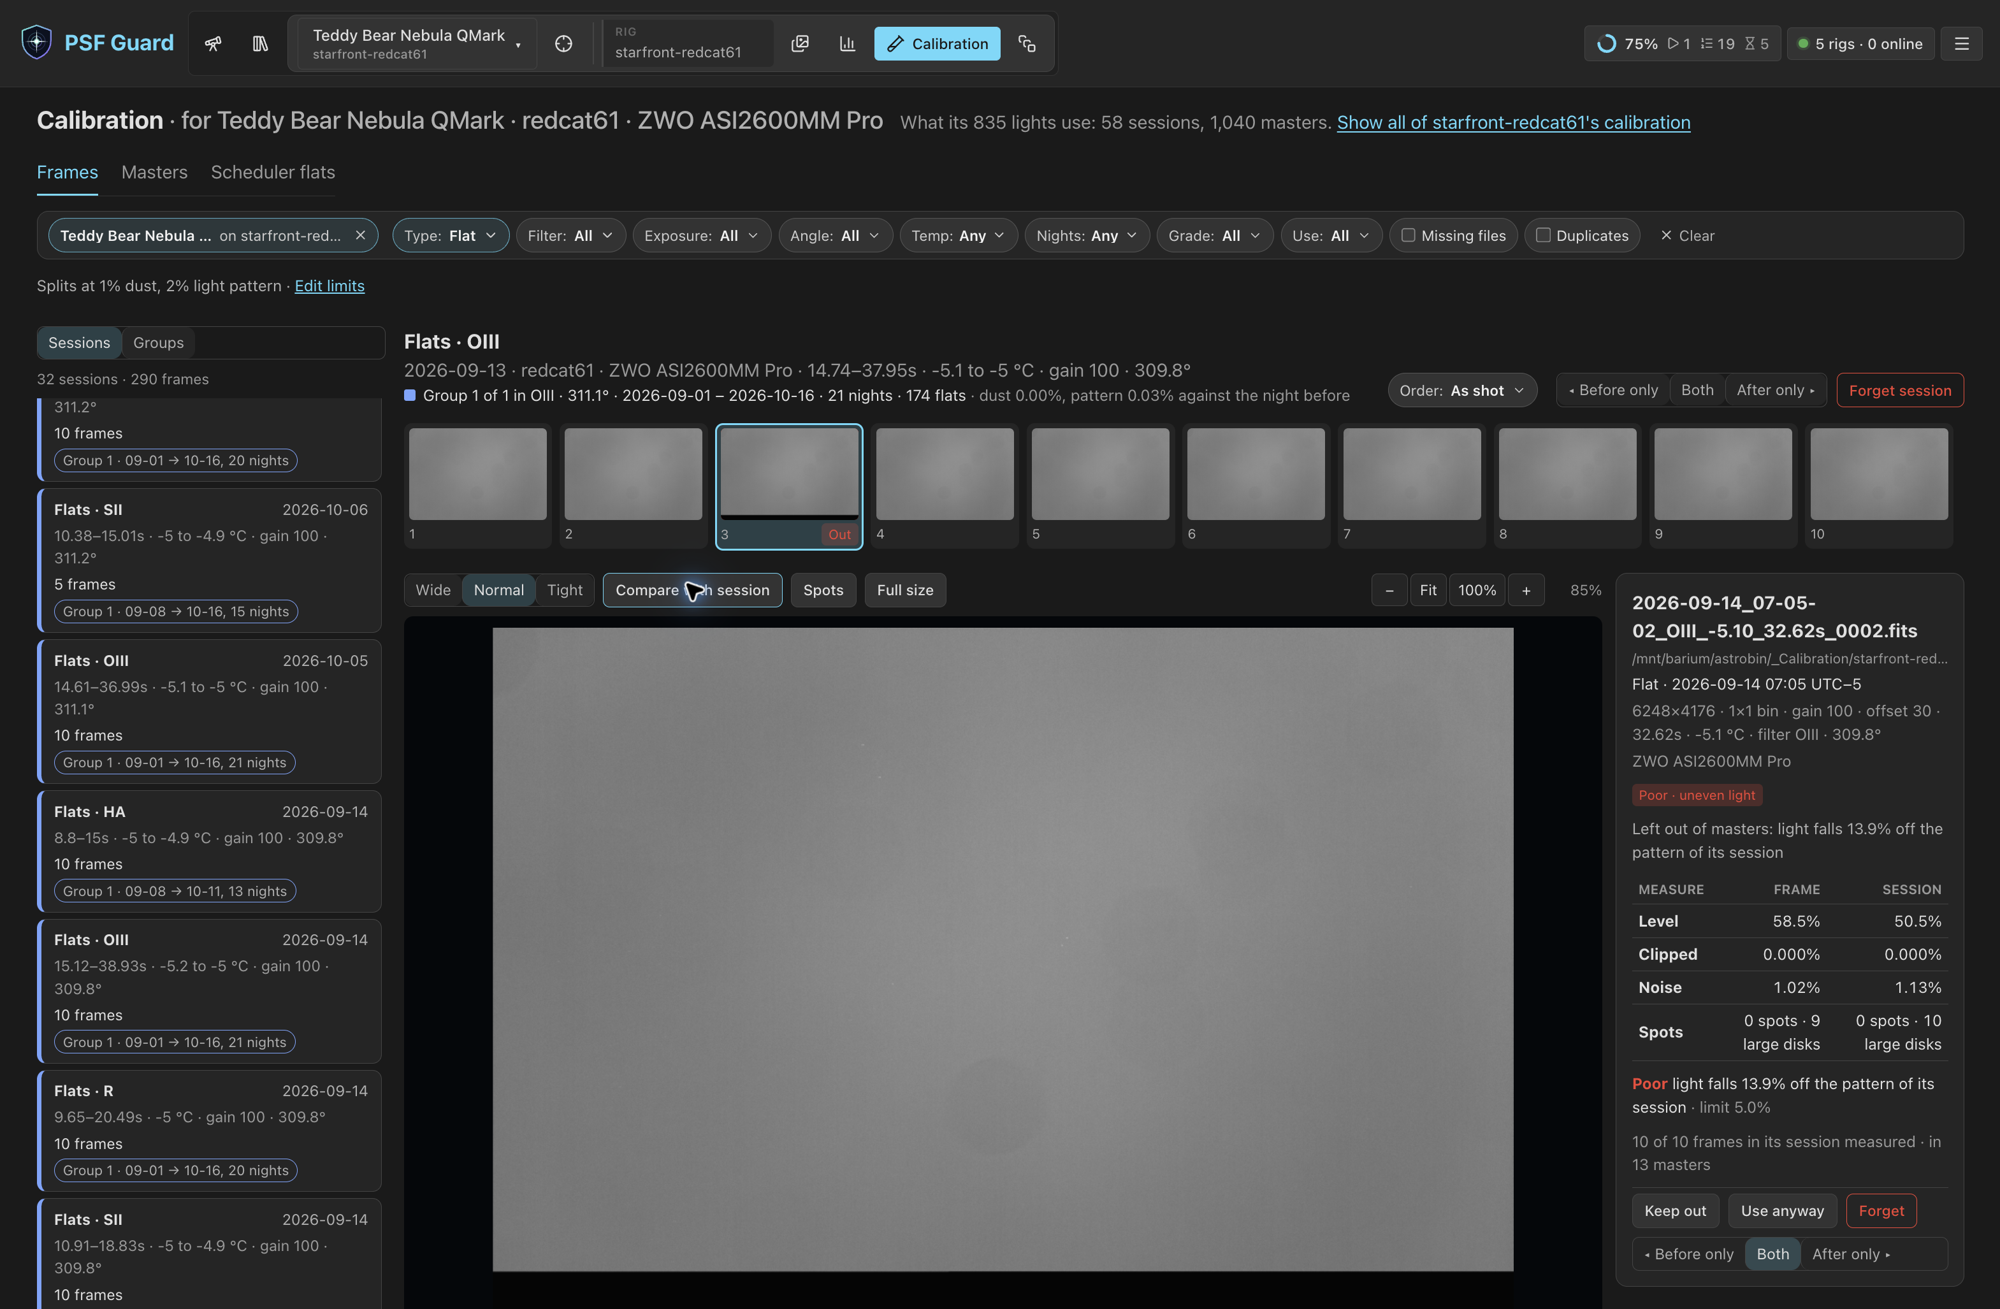Click the 5 rigs 0 online status
This screenshot has height=1309, width=2000.
point(1860,44)
